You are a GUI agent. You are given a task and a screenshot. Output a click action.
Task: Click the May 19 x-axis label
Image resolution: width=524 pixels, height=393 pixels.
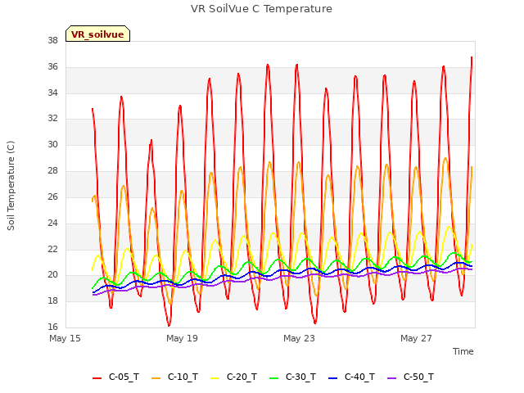pyautogui.click(x=182, y=338)
